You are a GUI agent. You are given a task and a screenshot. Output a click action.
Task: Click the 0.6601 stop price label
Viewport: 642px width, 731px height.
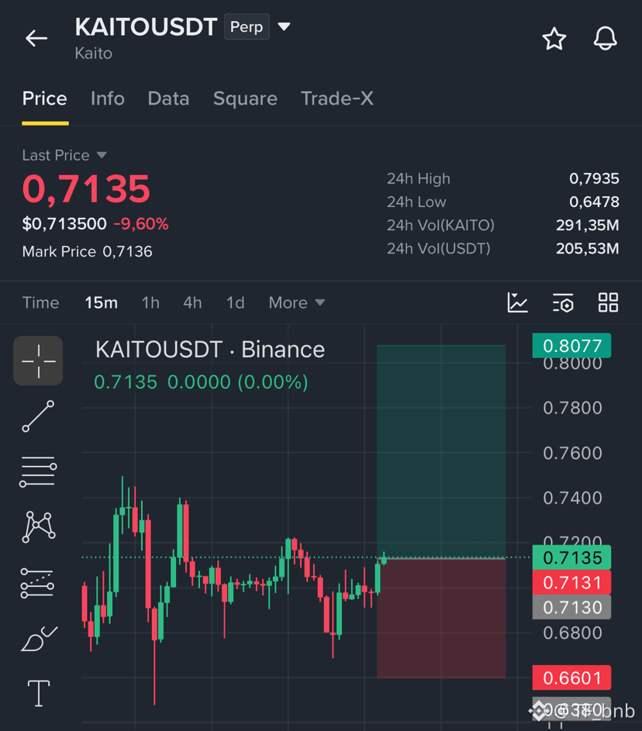click(571, 678)
